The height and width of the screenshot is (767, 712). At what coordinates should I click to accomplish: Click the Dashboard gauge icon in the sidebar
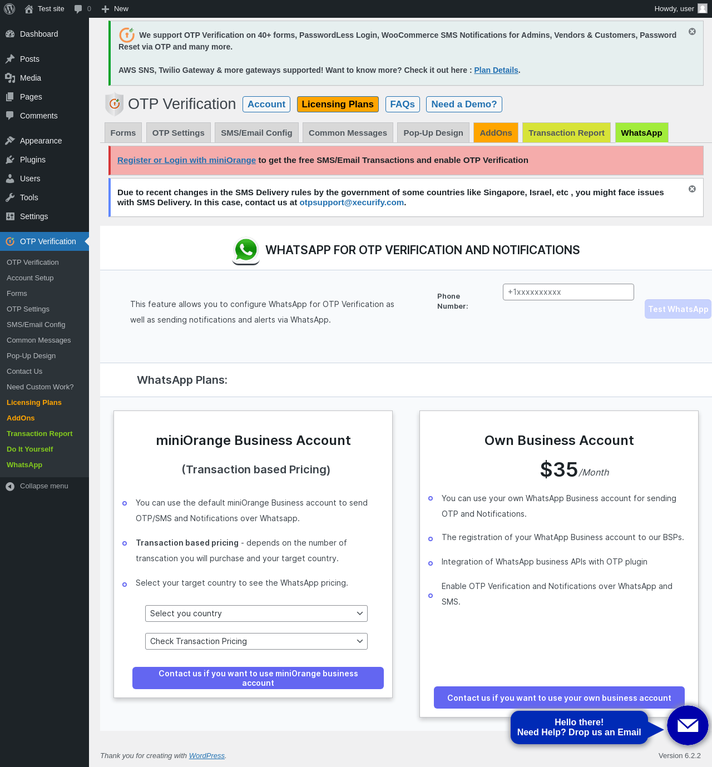[x=10, y=34]
